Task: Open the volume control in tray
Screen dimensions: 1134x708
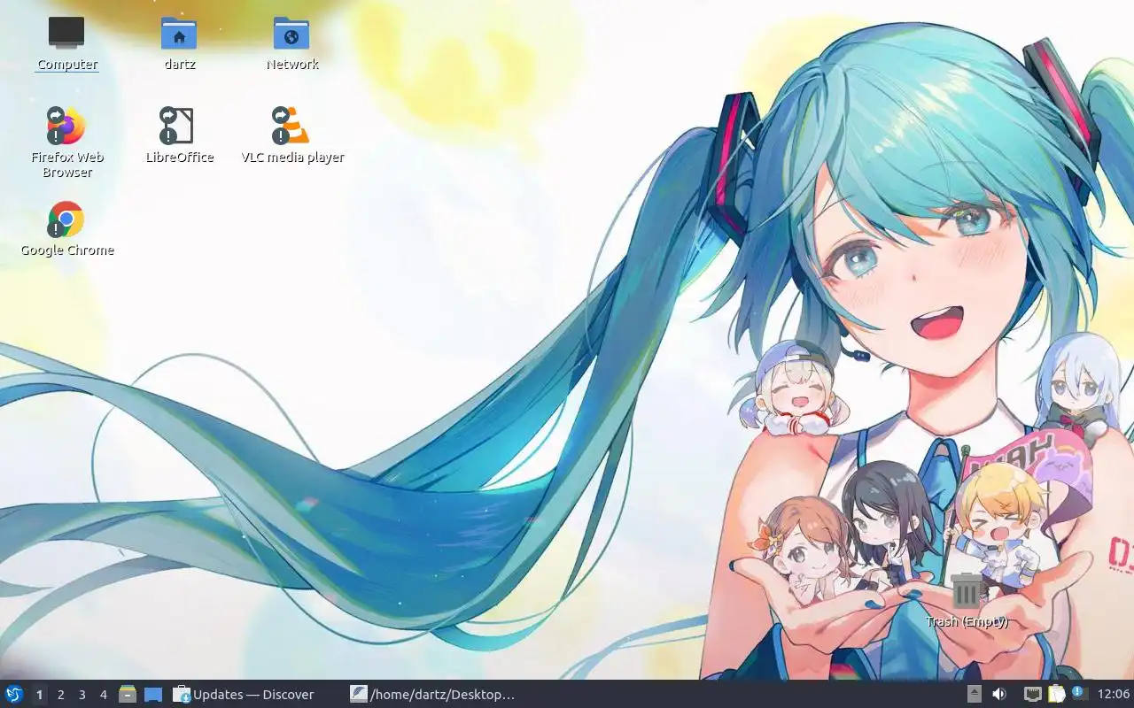Action: pyautogui.click(x=999, y=694)
